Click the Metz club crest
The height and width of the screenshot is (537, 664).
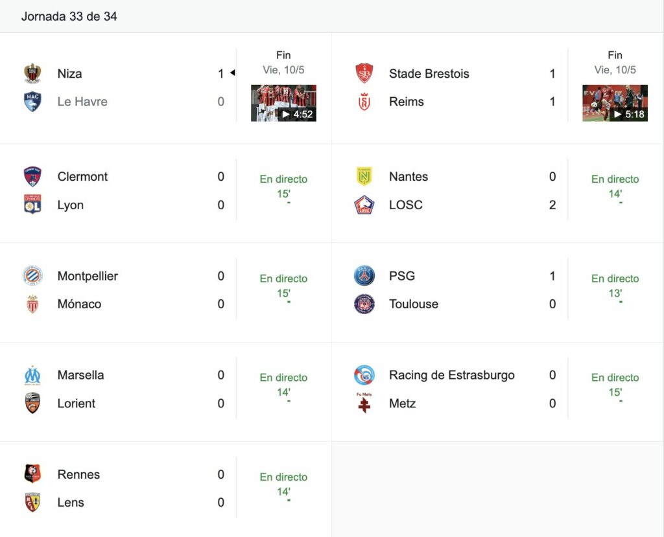(364, 403)
